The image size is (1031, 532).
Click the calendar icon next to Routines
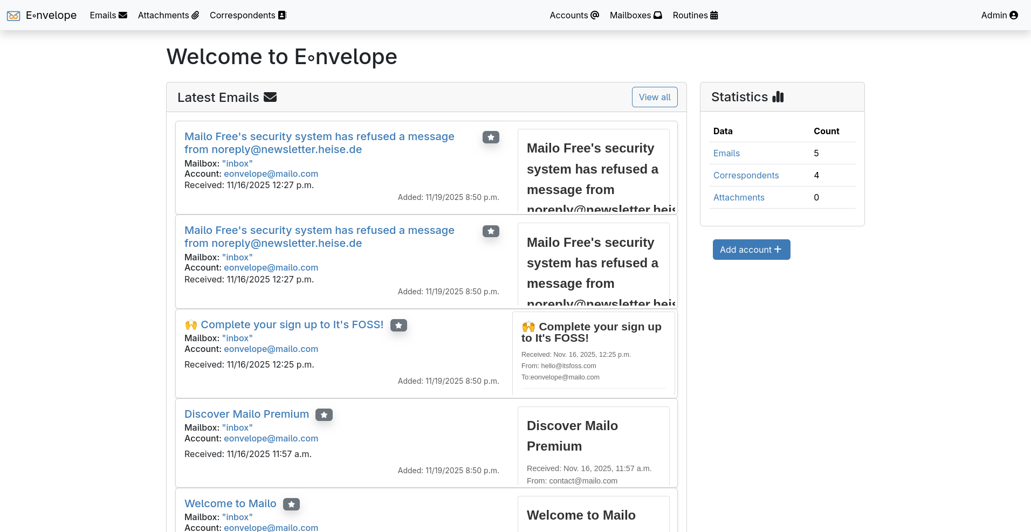coord(713,15)
